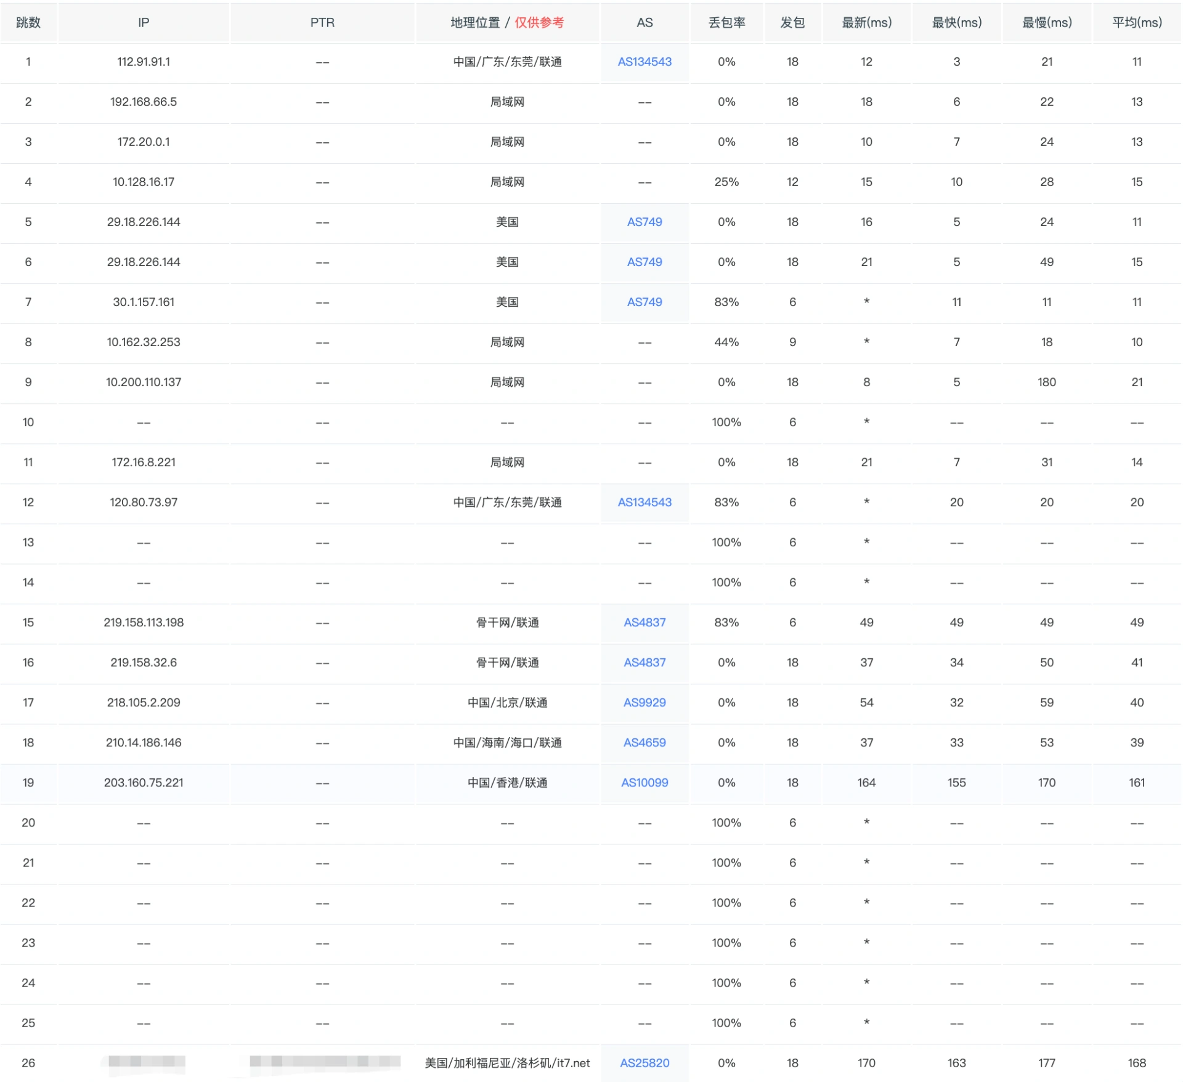Image resolution: width=1183 pixels, height=1082 pixels.
Task: Click the 平均(ms) column header
Action: coord(1137,23)
